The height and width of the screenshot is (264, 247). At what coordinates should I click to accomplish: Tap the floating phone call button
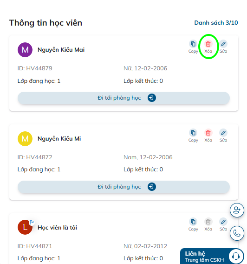pos(237,233)
